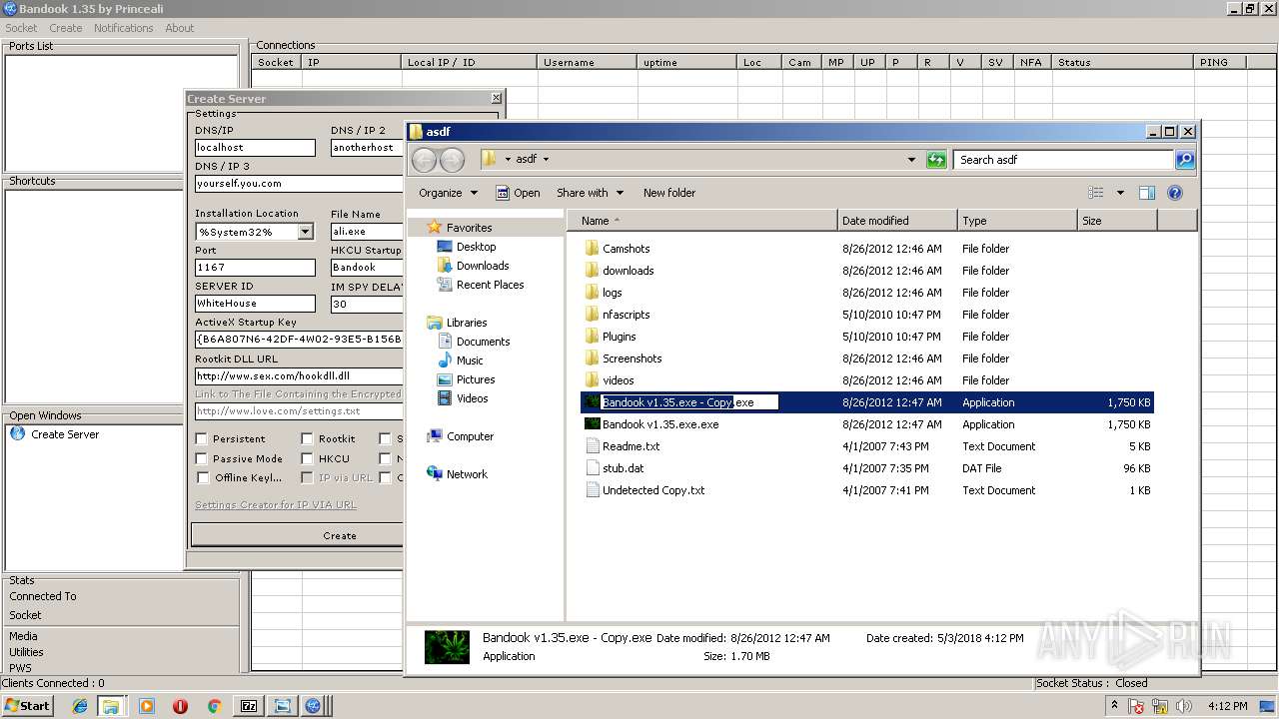The image size is (1279, 719).
Task: Sort files by the Size column
Action: 1116,221
